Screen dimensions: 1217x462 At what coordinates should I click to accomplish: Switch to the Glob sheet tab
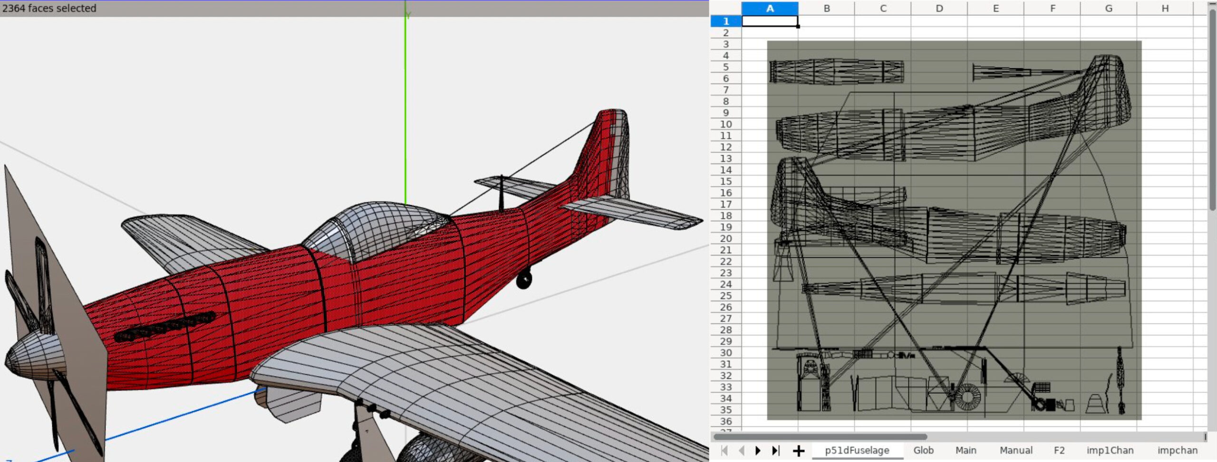[x=924, y=450]
